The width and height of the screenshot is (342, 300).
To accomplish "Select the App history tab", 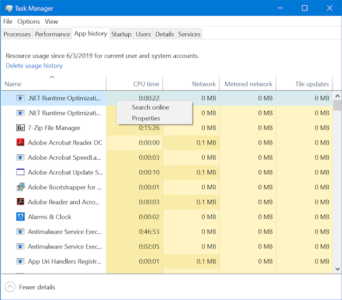I will click(x=91, y=34).
